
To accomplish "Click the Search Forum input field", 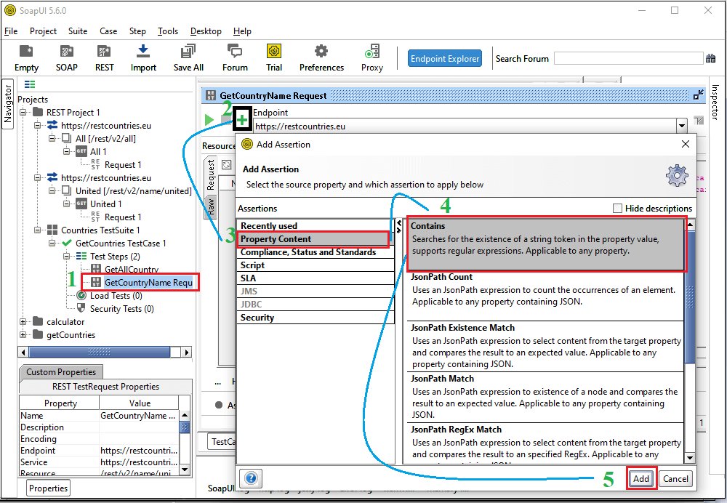I will 628,58.
